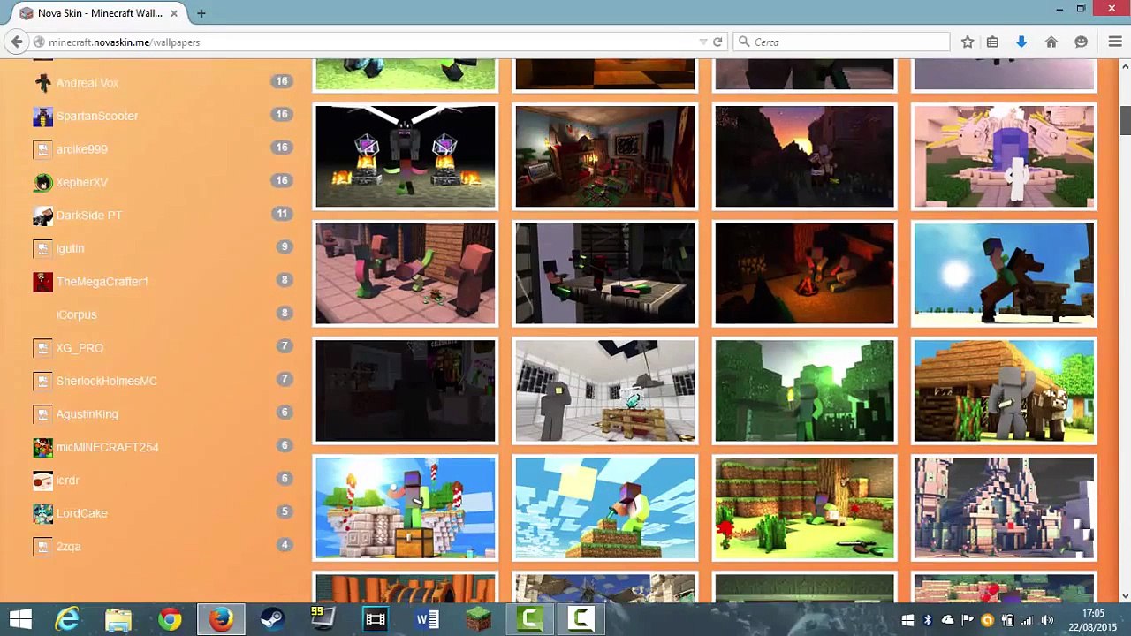Click the count badge next to DarkSide PT

tap(282, 214)
